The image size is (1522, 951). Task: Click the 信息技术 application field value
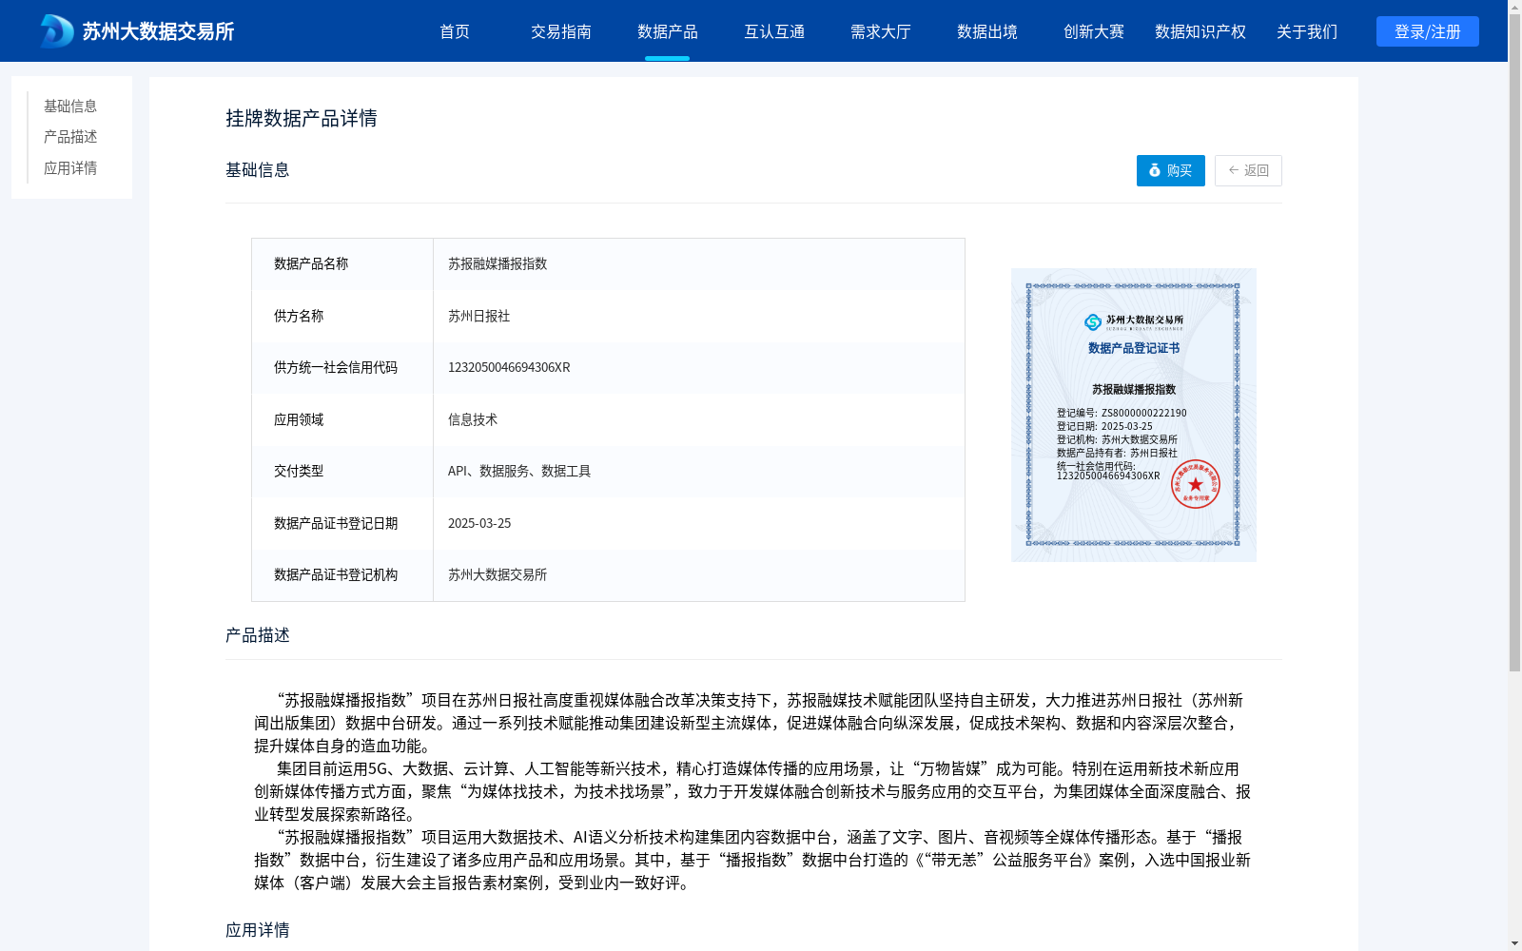click(x=473, y=419)
